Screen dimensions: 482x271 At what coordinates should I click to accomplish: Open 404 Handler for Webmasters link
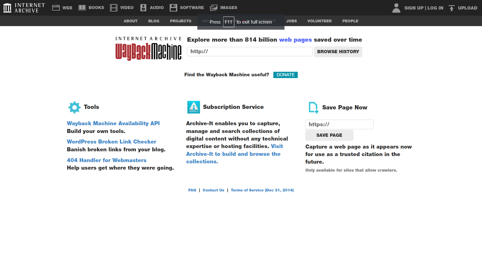point(107,160)
